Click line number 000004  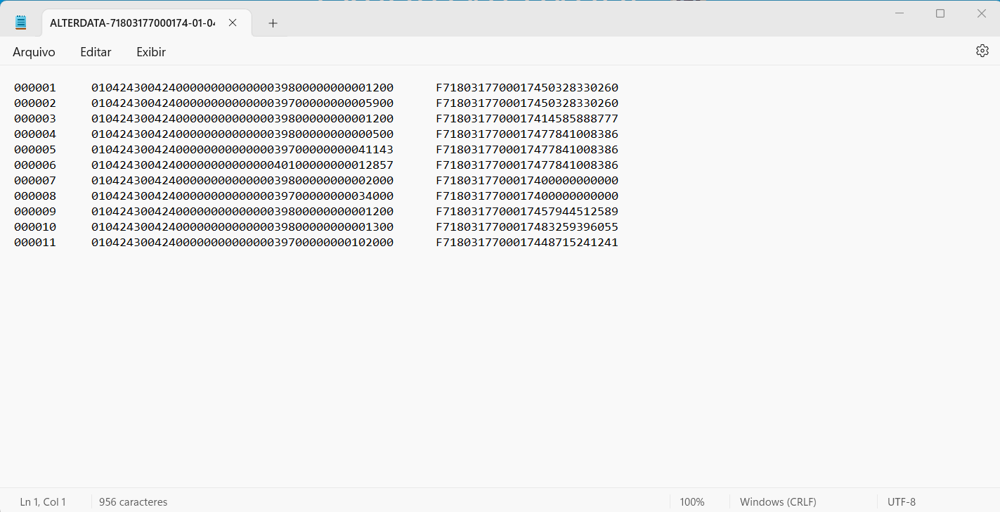pyautogui.click(x=35, y=134)
